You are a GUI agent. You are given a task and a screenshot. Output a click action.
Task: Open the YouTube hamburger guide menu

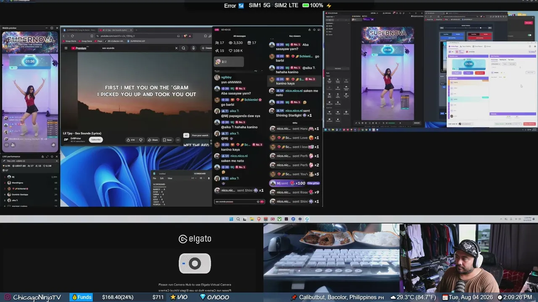[66, 48]
